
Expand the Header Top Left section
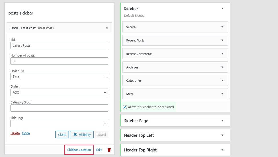coord(175,135)
